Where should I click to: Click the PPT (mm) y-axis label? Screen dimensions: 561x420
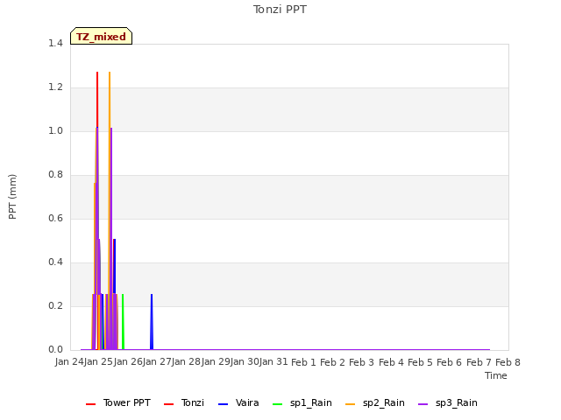[12, 197]
